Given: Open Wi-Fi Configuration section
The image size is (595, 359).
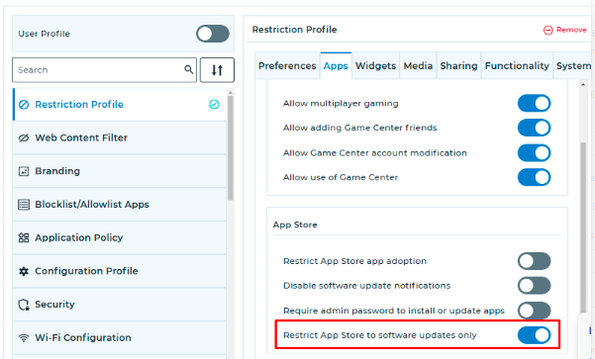Looking at the screenshot, I should click(x=120, y=338).
